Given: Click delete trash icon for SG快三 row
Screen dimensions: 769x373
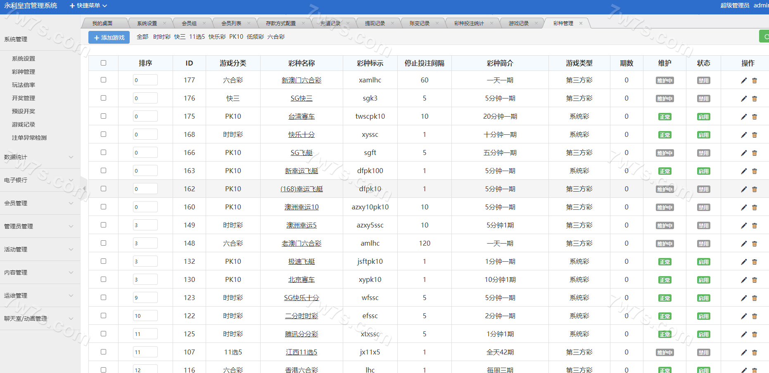Looking at the screenshot, I should 755,99.
